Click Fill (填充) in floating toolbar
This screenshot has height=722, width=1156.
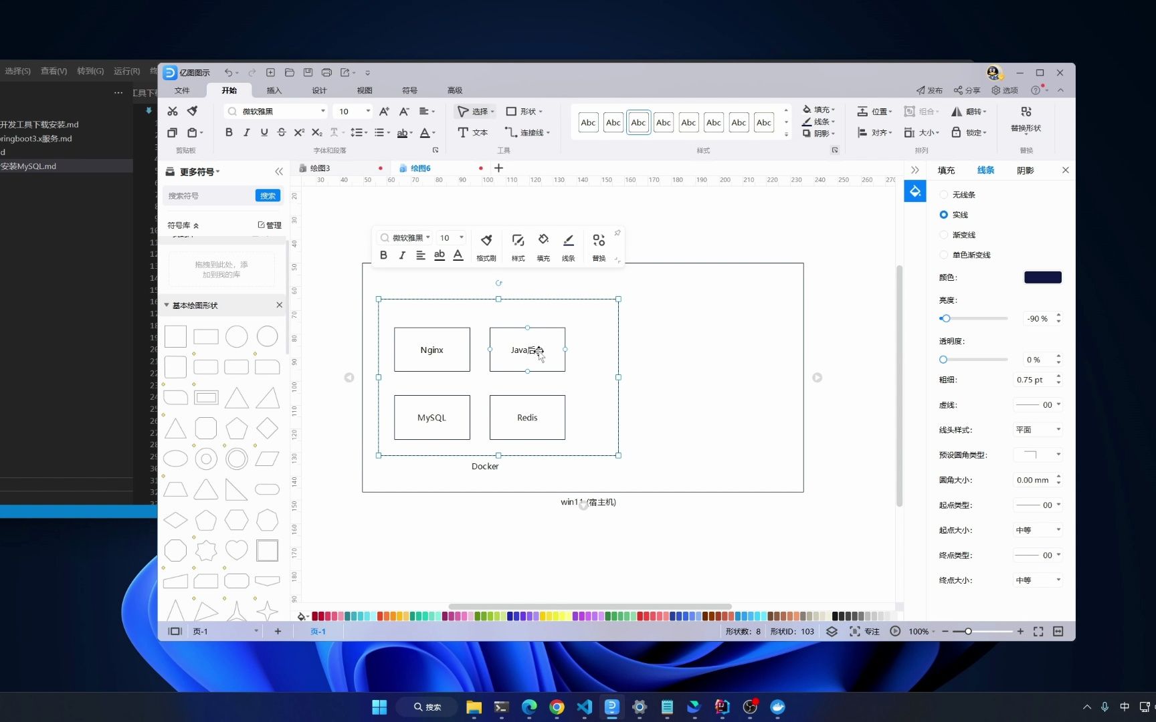click(x=543, y=247)
